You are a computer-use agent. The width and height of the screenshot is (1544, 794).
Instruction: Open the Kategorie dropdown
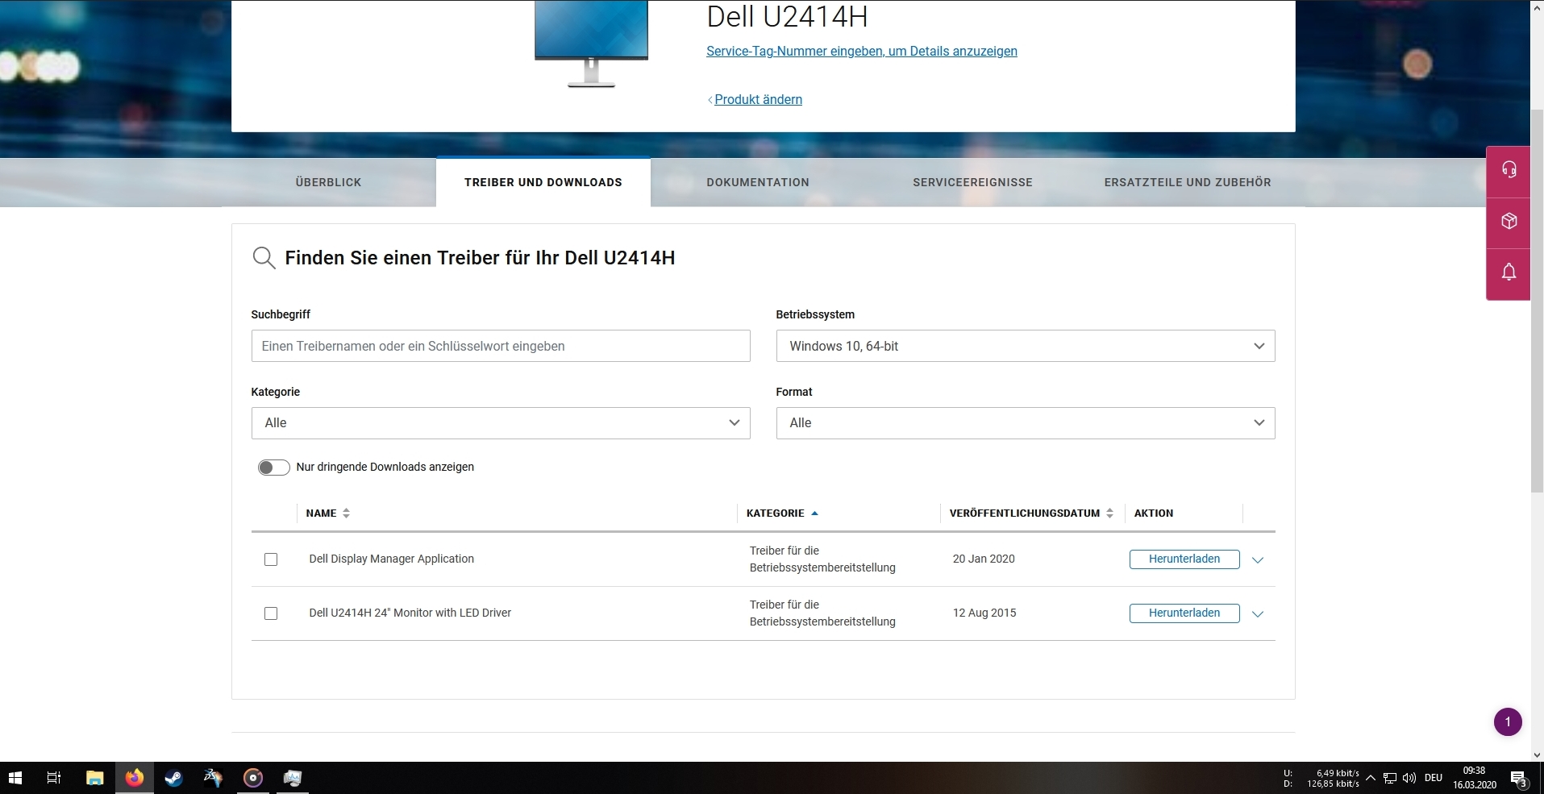click(x=501, y=423)
